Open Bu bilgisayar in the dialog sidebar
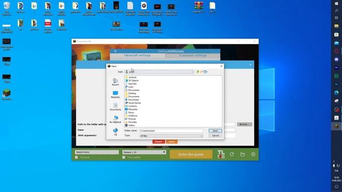This screenshot has width=342, height=192. [115, 119]
